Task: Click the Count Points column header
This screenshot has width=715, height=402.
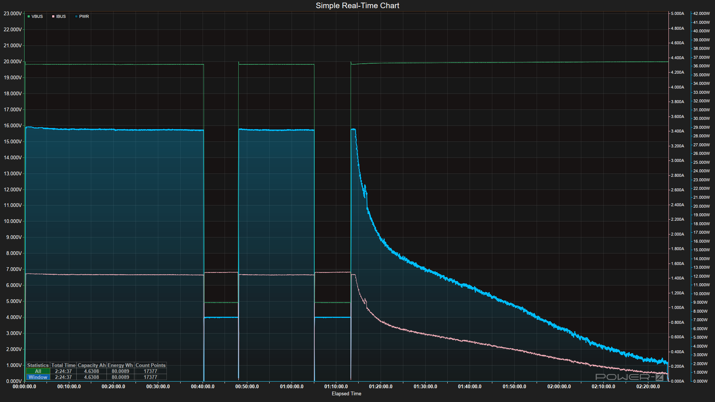Action: [x=150, y=365]
